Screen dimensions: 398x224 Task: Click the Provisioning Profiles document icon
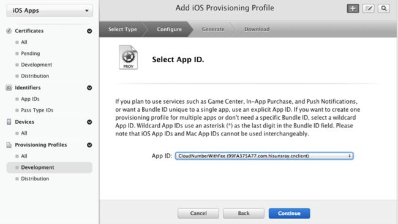(9, 145)
